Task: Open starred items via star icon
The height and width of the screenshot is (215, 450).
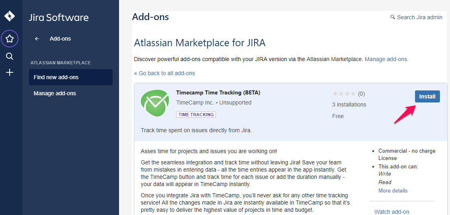Action: tap(10, 39)
